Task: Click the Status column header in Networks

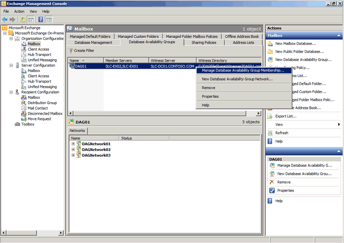Action: pyautogui.click(x=144, y=138)
